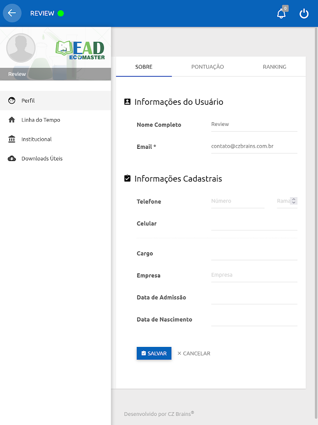Click the Institucional building icon
Image resolution: width=318 pixels, height=425 pixels.
click(x=12, y=139)
